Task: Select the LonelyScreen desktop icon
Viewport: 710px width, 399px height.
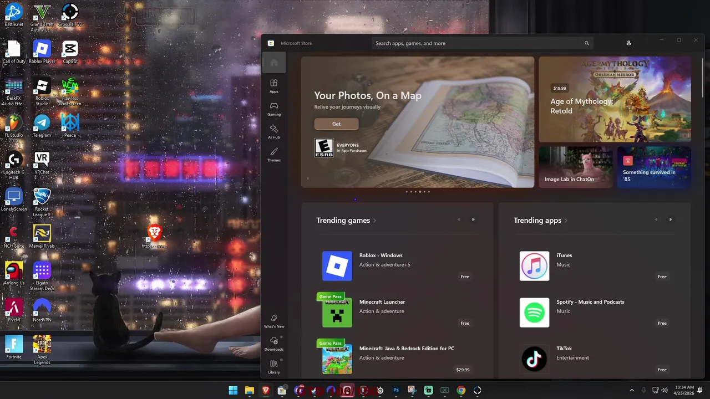Action: click(14, 200)
